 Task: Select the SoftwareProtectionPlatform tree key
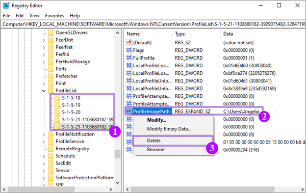pos(85,178)
